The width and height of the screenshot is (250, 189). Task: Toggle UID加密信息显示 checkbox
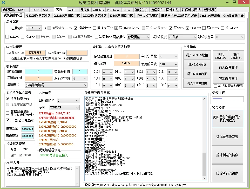(x=8, y=120)
